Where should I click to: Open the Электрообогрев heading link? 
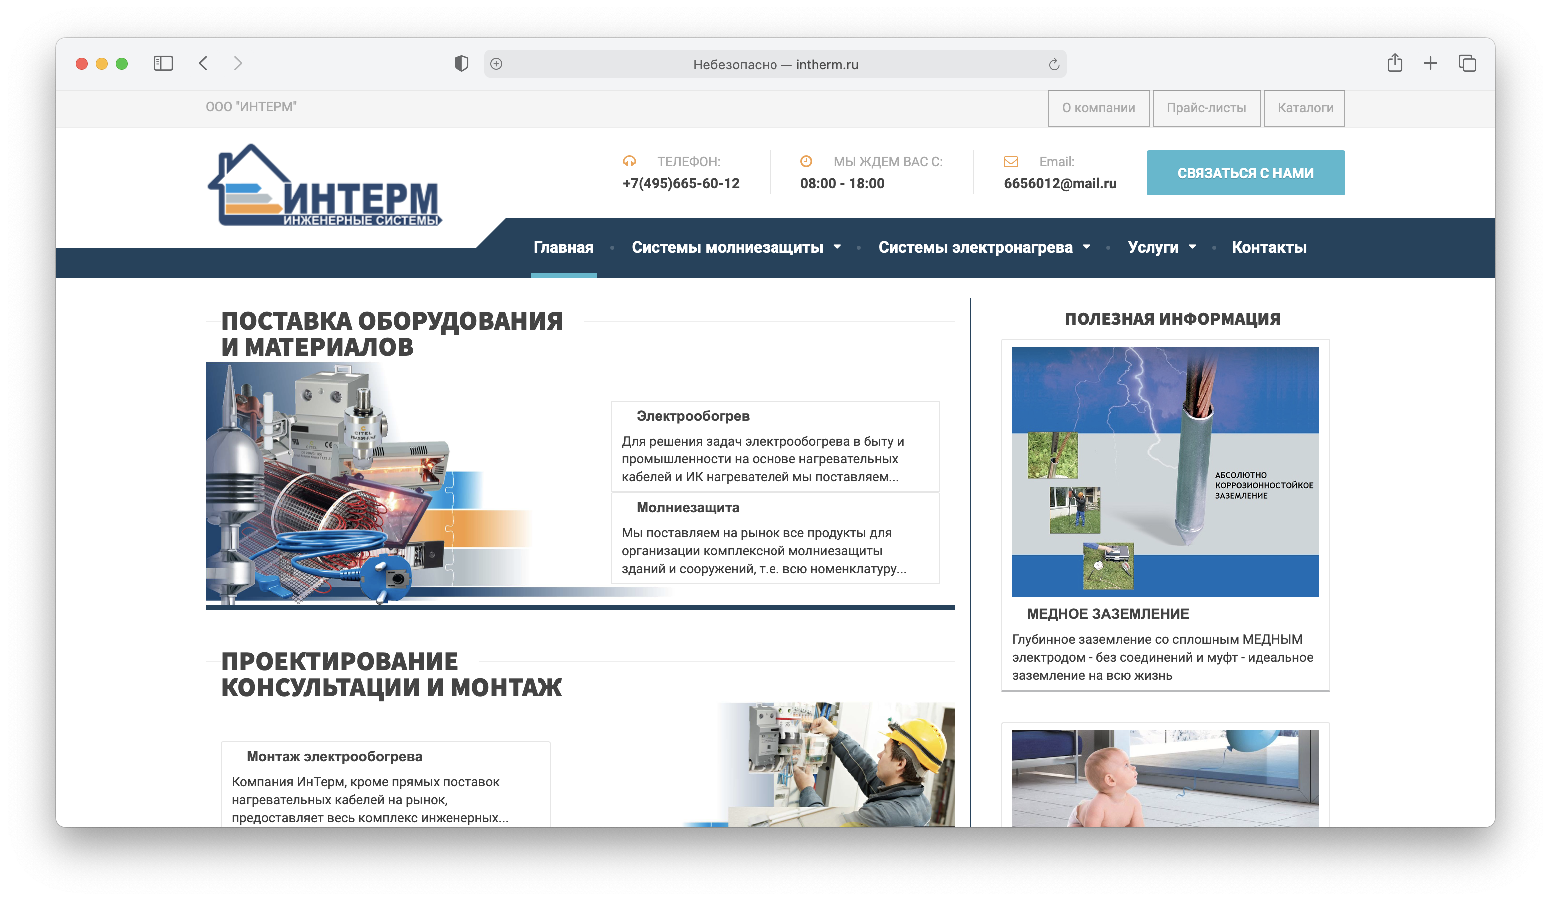click(x=693, y=416)
